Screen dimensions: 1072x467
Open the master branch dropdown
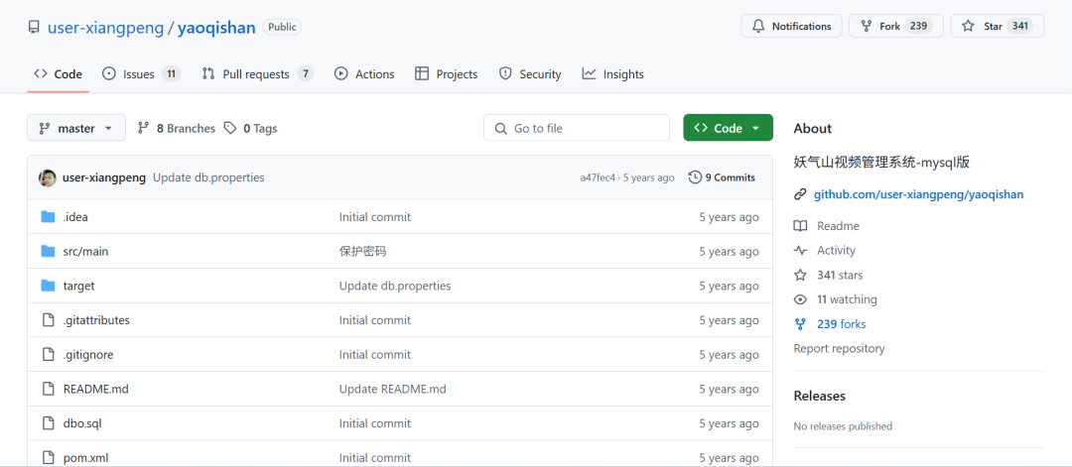coord(76,128)
